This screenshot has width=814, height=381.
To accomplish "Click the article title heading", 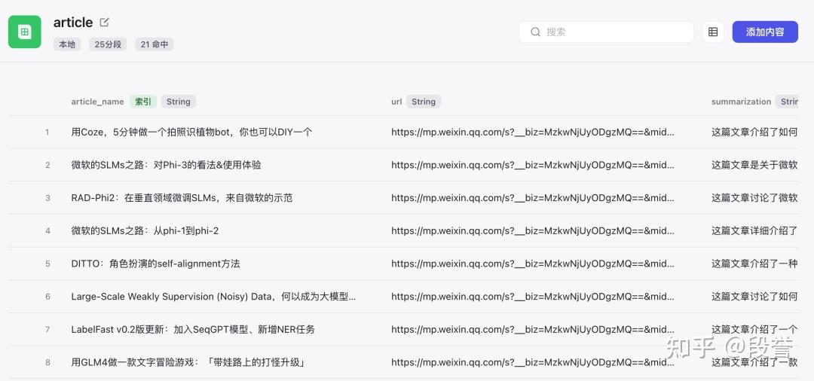I will [x=73, y=23].
